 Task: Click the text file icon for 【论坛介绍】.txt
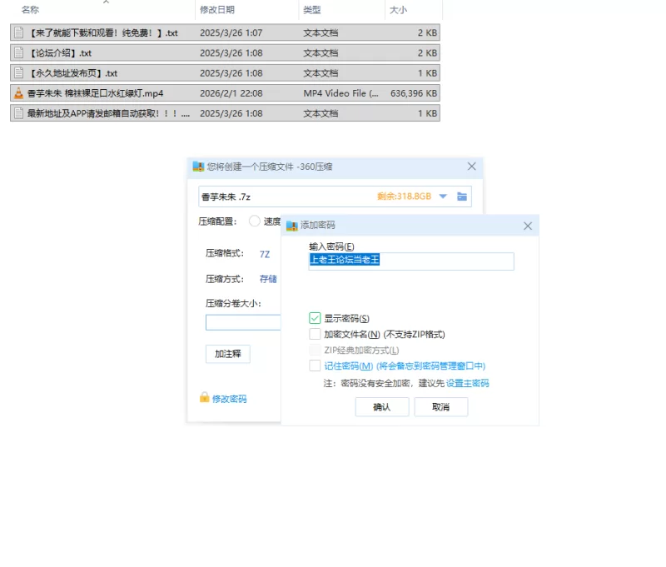pos(18,52)
